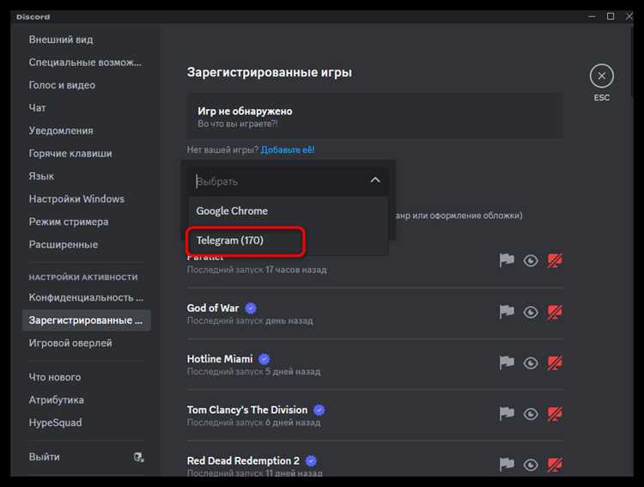
Task: Toggle red overlay icon in 17 часов назад row
Action: point(555,260)
